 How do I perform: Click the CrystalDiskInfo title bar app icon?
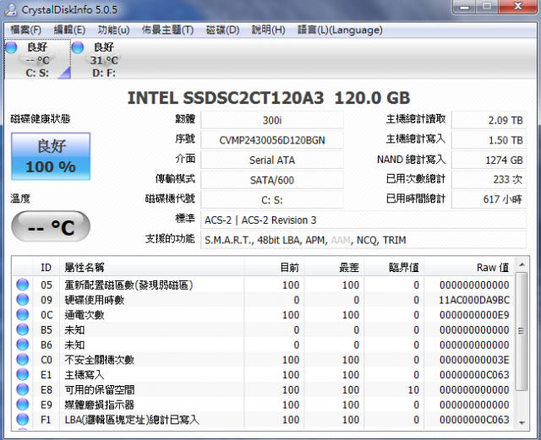[x=11, y=9]
